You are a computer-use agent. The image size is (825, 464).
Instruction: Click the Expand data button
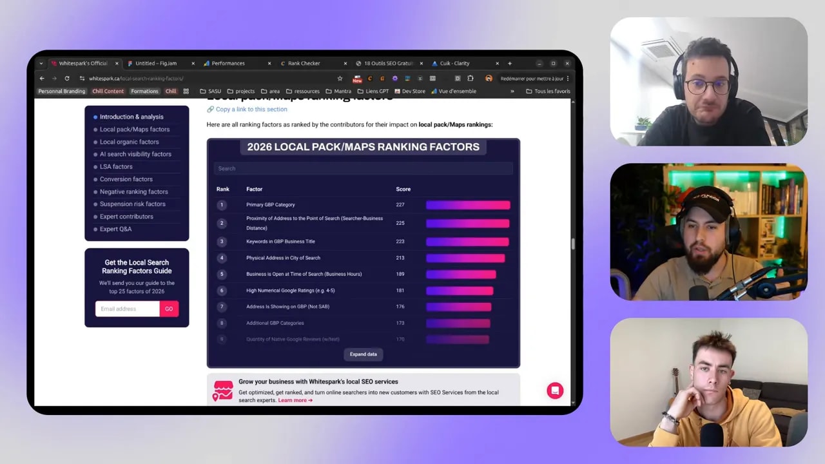tap(363, 354)
